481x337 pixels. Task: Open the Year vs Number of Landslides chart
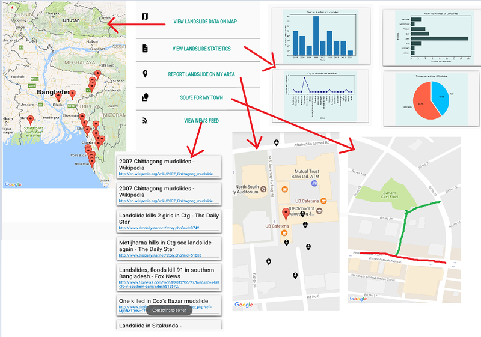(x=321, y=36)
